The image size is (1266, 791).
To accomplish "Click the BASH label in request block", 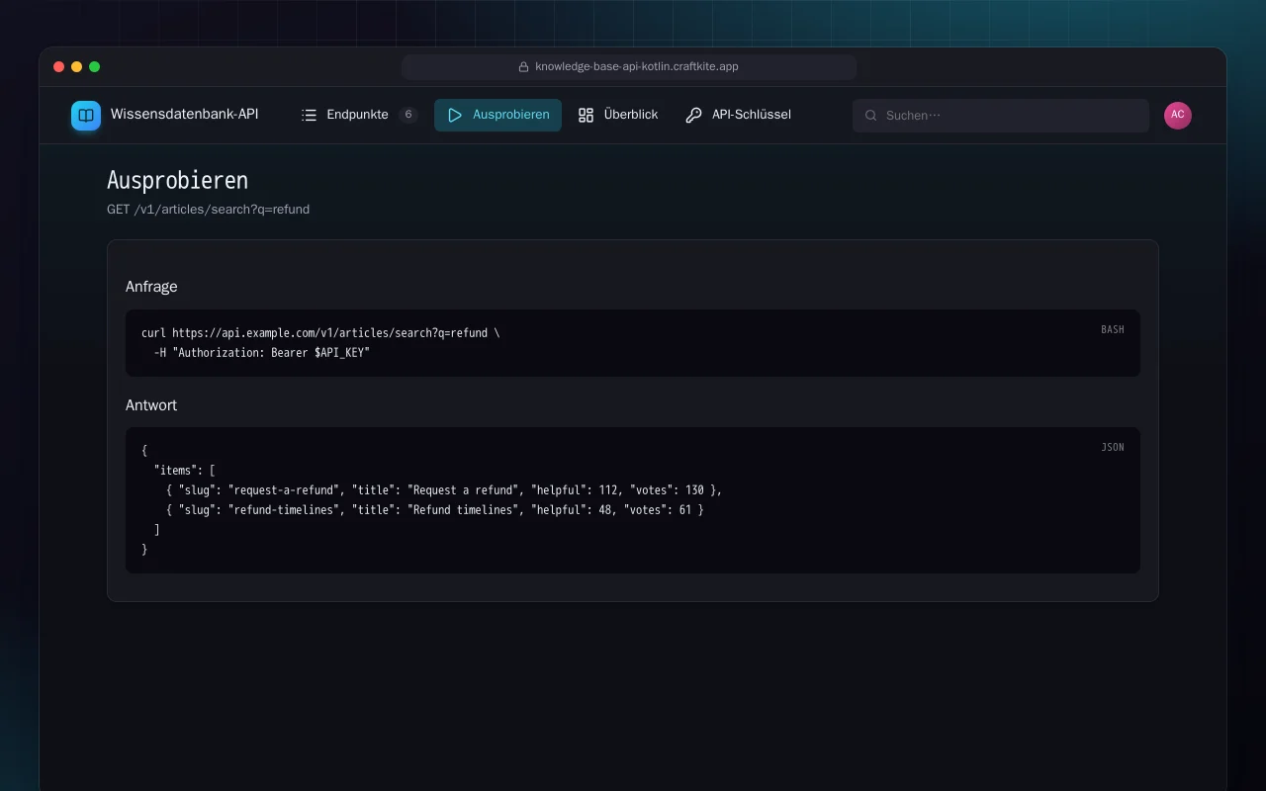I will pos(1113,329).
